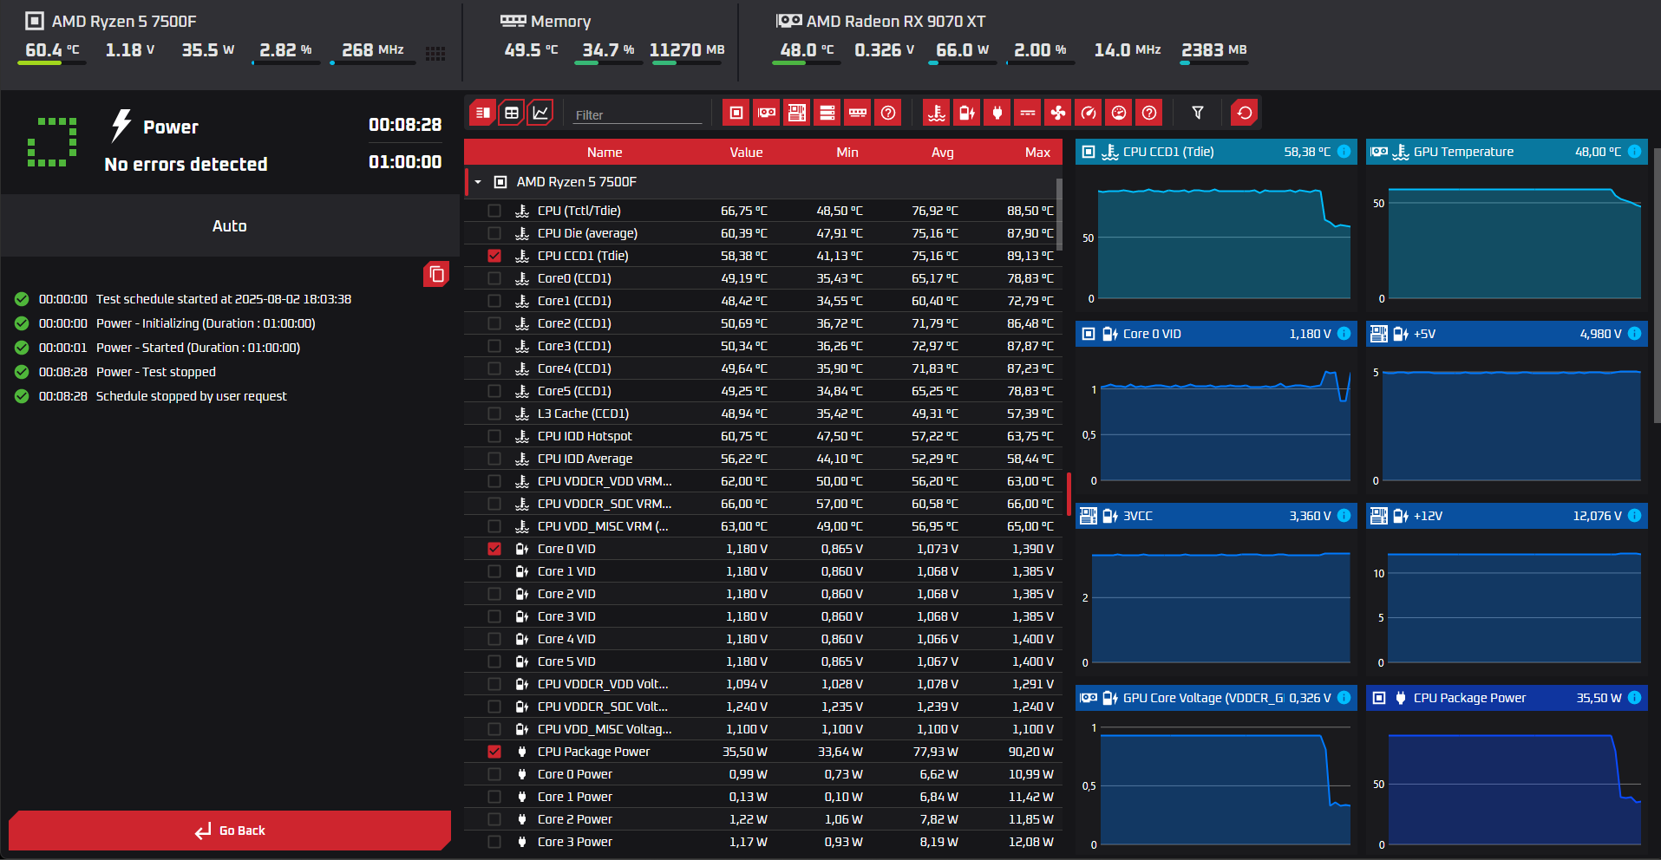Click the reset min/max values icon

[x=1245, y=113]
